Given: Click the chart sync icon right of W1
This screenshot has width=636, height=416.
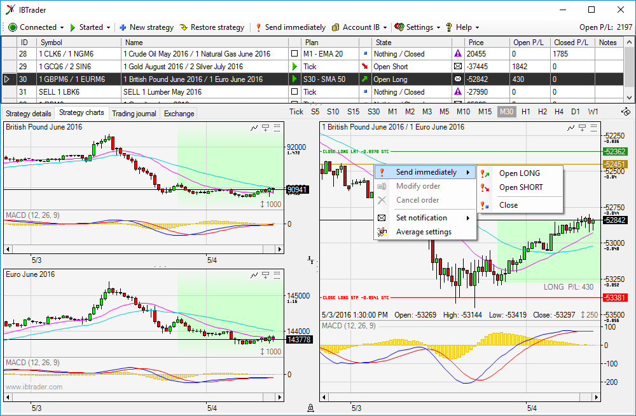Looking at the screenshot, I should click(625, 112).
